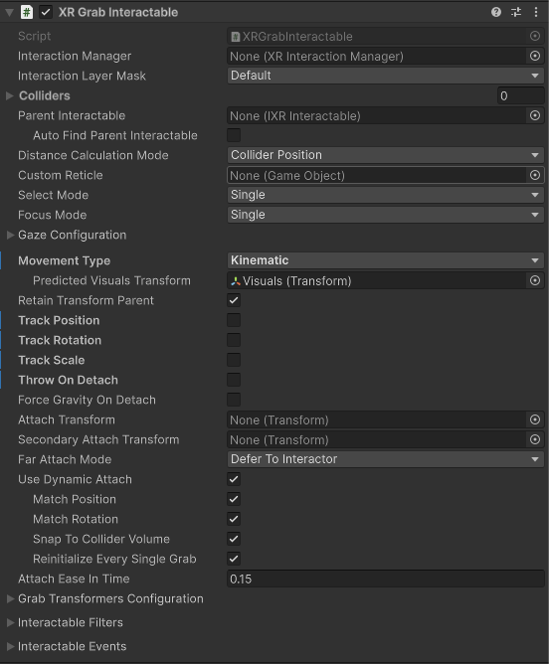The height and width of the screenshot is (664, 549).
Task: Open component help reference icon
Action: pos(496,12)
